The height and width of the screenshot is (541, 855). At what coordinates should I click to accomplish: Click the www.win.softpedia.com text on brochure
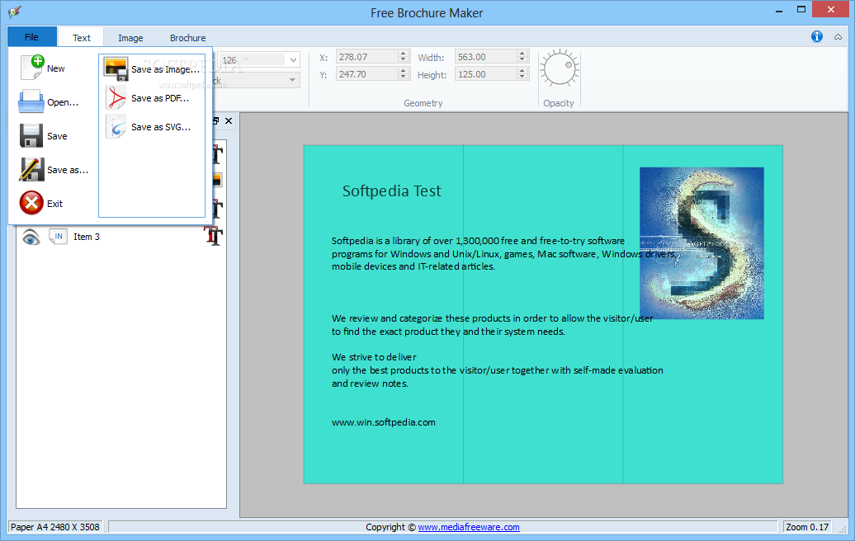tap(383, 422)
